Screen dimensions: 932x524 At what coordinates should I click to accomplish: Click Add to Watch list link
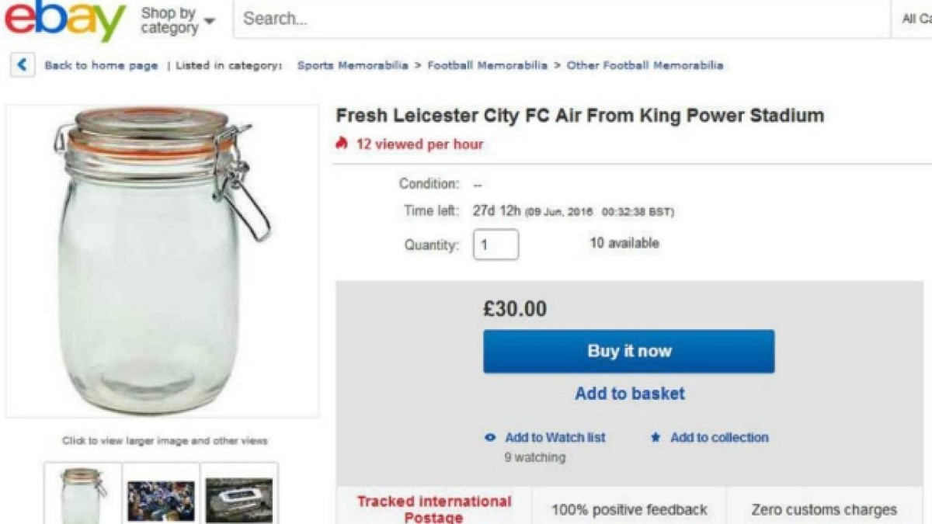click(x=555, y=438)
